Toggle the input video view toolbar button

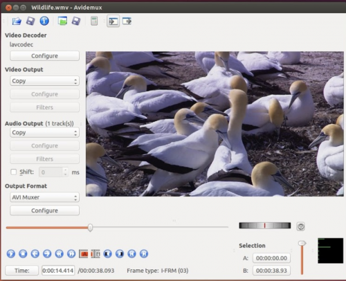point(113,21)
